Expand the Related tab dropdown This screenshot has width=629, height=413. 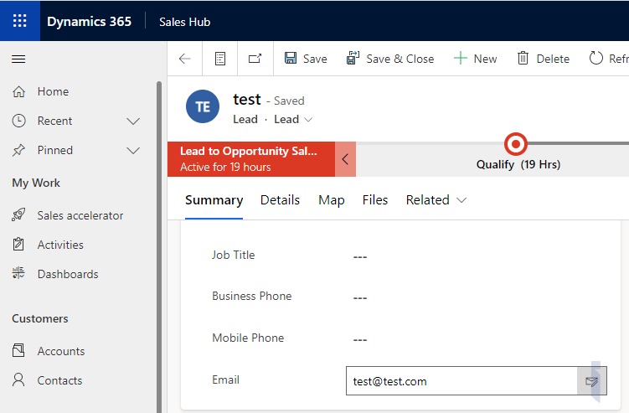pos(436,200)
